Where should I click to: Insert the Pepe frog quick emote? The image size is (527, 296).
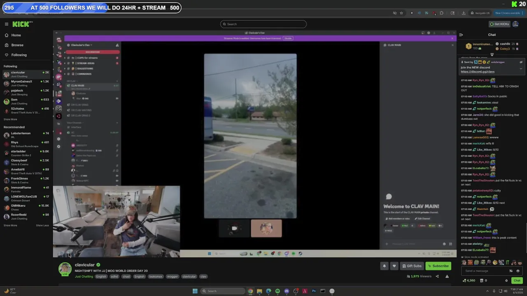[x=476, y=262]
